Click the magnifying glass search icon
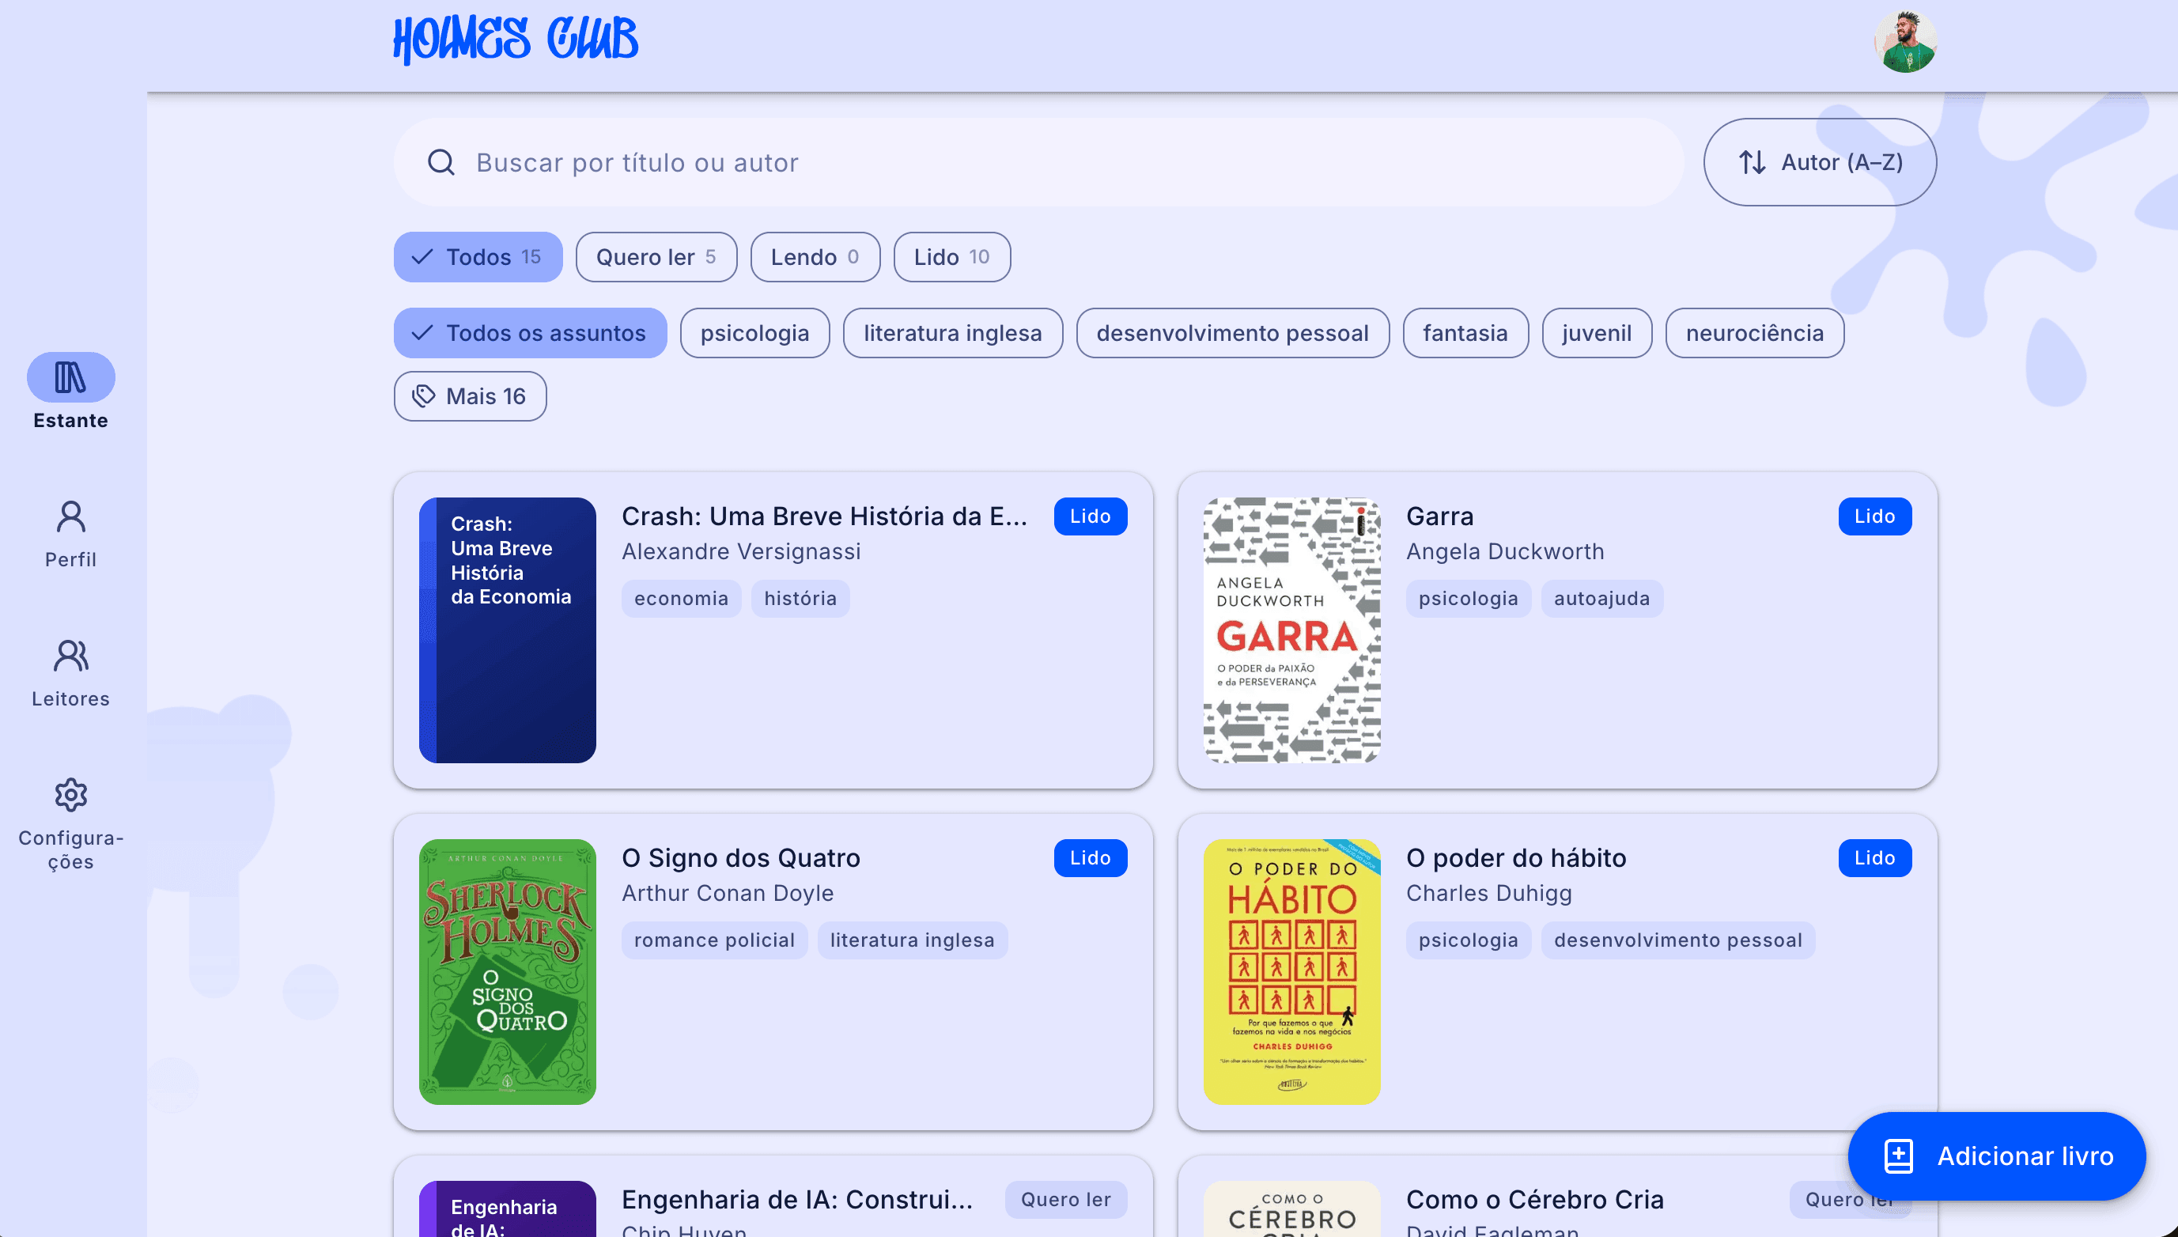2178x1237 pixels. [x=441, y=162]
